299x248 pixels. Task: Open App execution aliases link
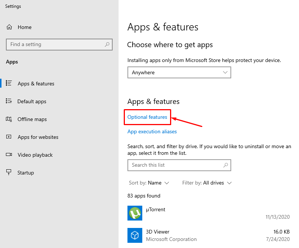152,131
